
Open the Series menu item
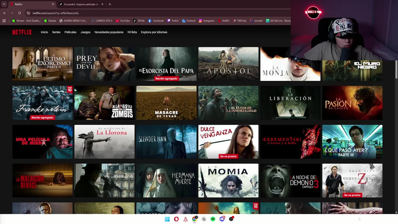coord(56,32)
